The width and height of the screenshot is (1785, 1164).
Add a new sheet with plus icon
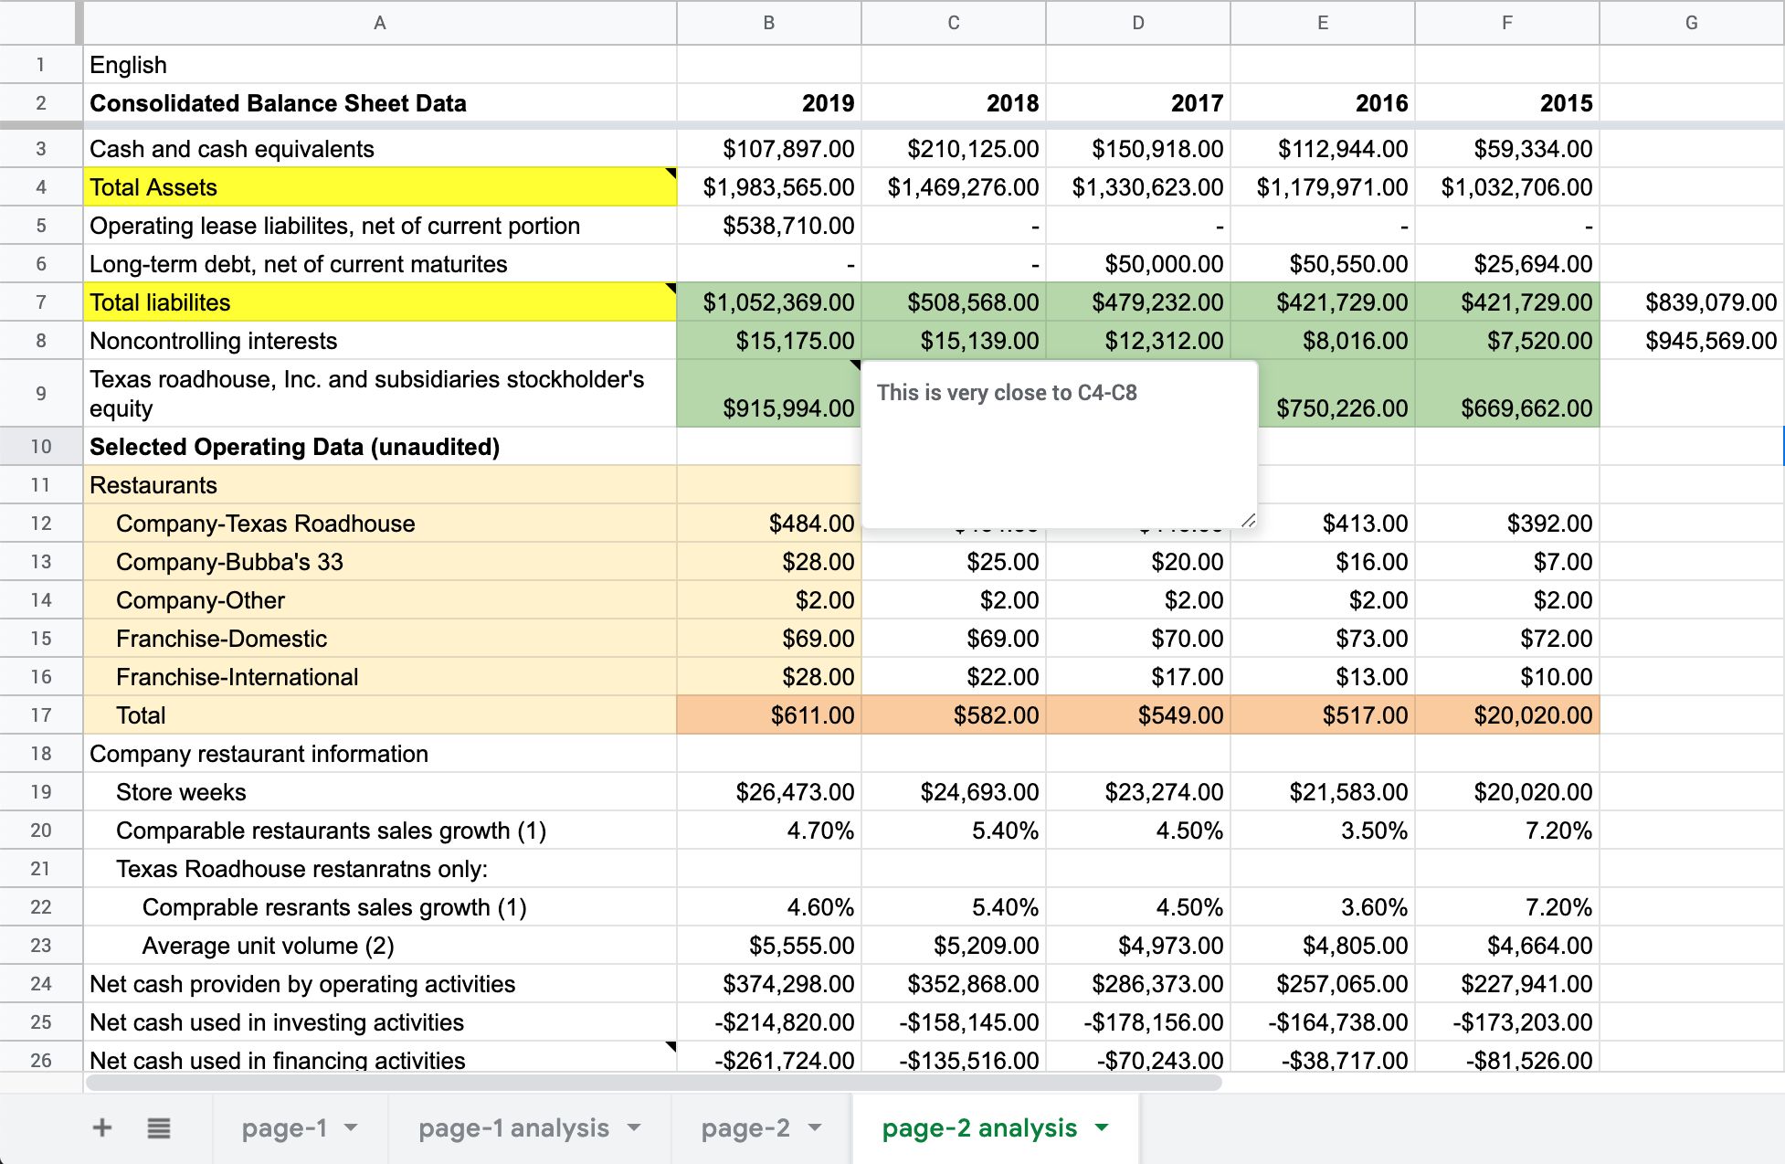point(102,1127)
